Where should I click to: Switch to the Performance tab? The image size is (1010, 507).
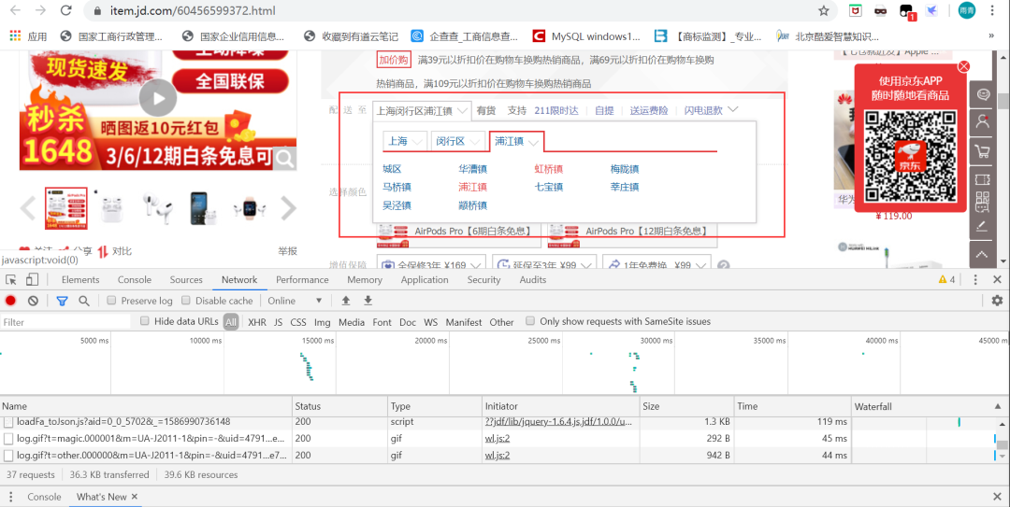(302, 279)
